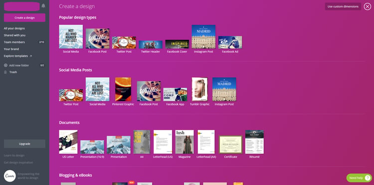This screenshot has height=185, width=374.
Task: Click the Popular design types heading
Action: (x=78, y=17)
